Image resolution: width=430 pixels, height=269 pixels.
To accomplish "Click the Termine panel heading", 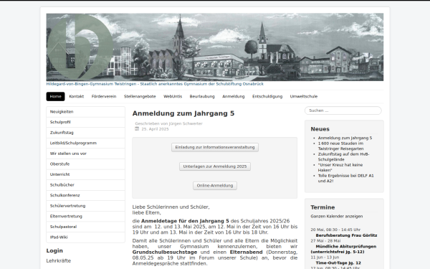I will [x=322, y=207].
